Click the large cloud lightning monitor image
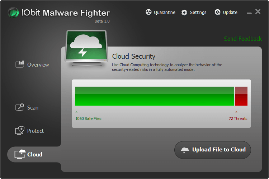The height and width of the screenshot is (179, 269). pyautogui.click(x=86, y=48)
